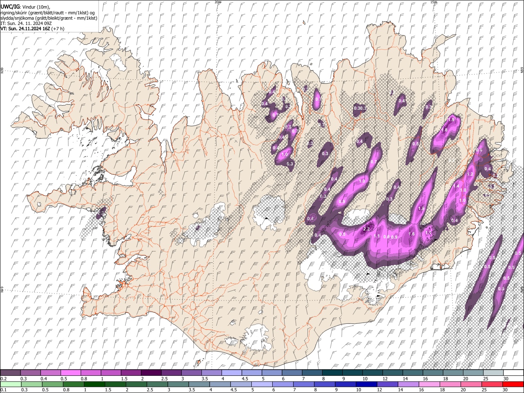
Task: Click the '15W' longitude label
Action: pos(434,2)
